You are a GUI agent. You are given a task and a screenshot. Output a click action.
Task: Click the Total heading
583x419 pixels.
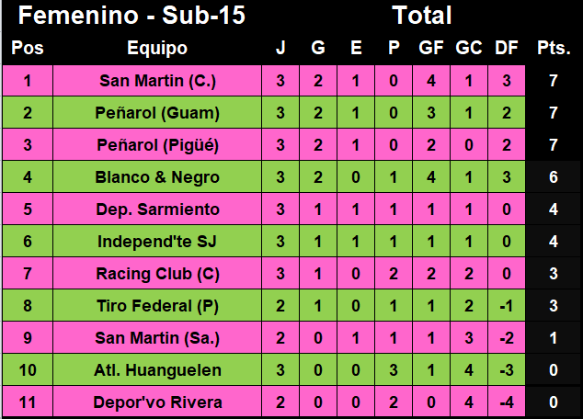pos(422,16)
